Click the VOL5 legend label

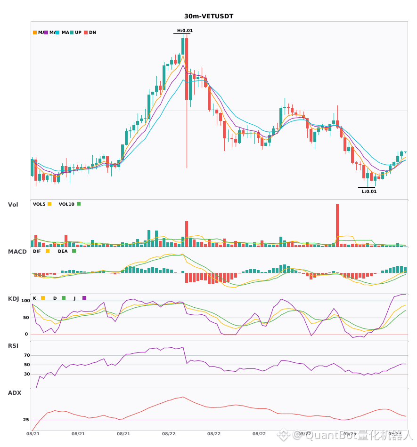coord(39,204)
